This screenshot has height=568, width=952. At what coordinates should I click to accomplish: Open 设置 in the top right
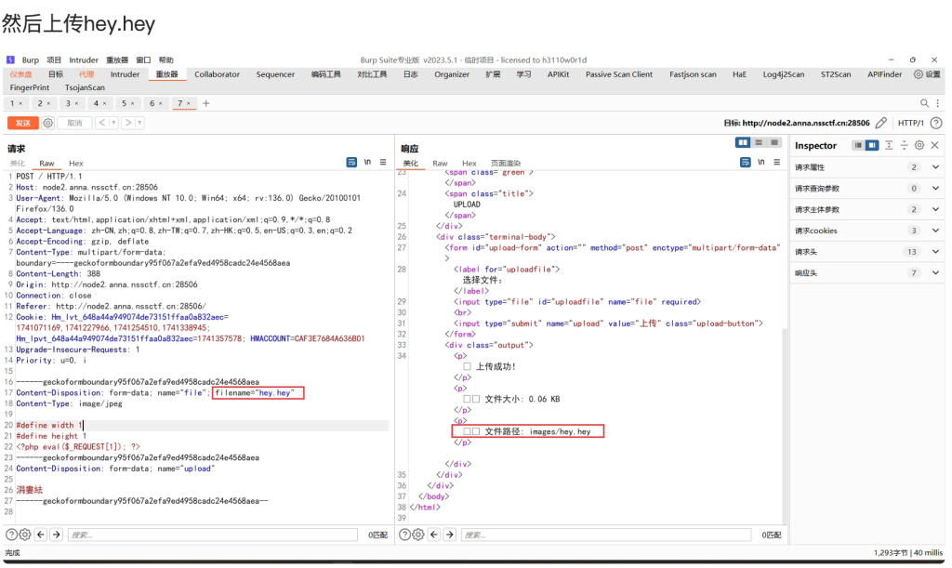coord(927,74)
